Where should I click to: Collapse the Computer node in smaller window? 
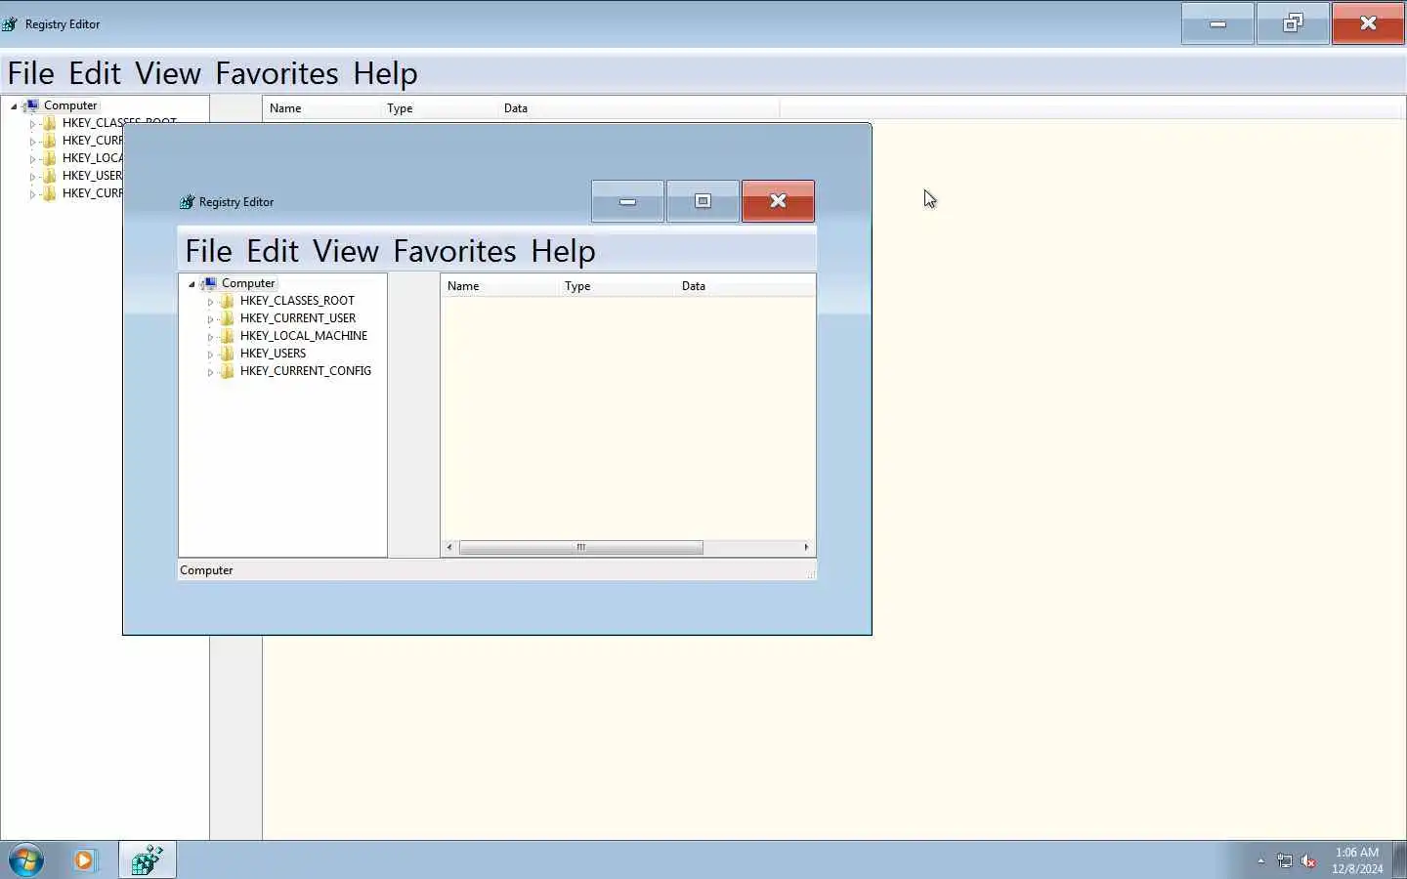coord(192,284)
